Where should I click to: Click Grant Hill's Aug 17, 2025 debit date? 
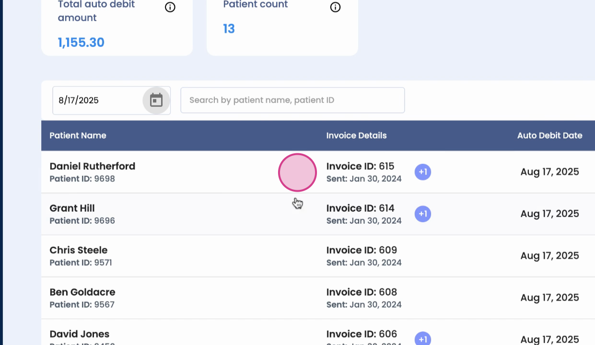[549, 214]
